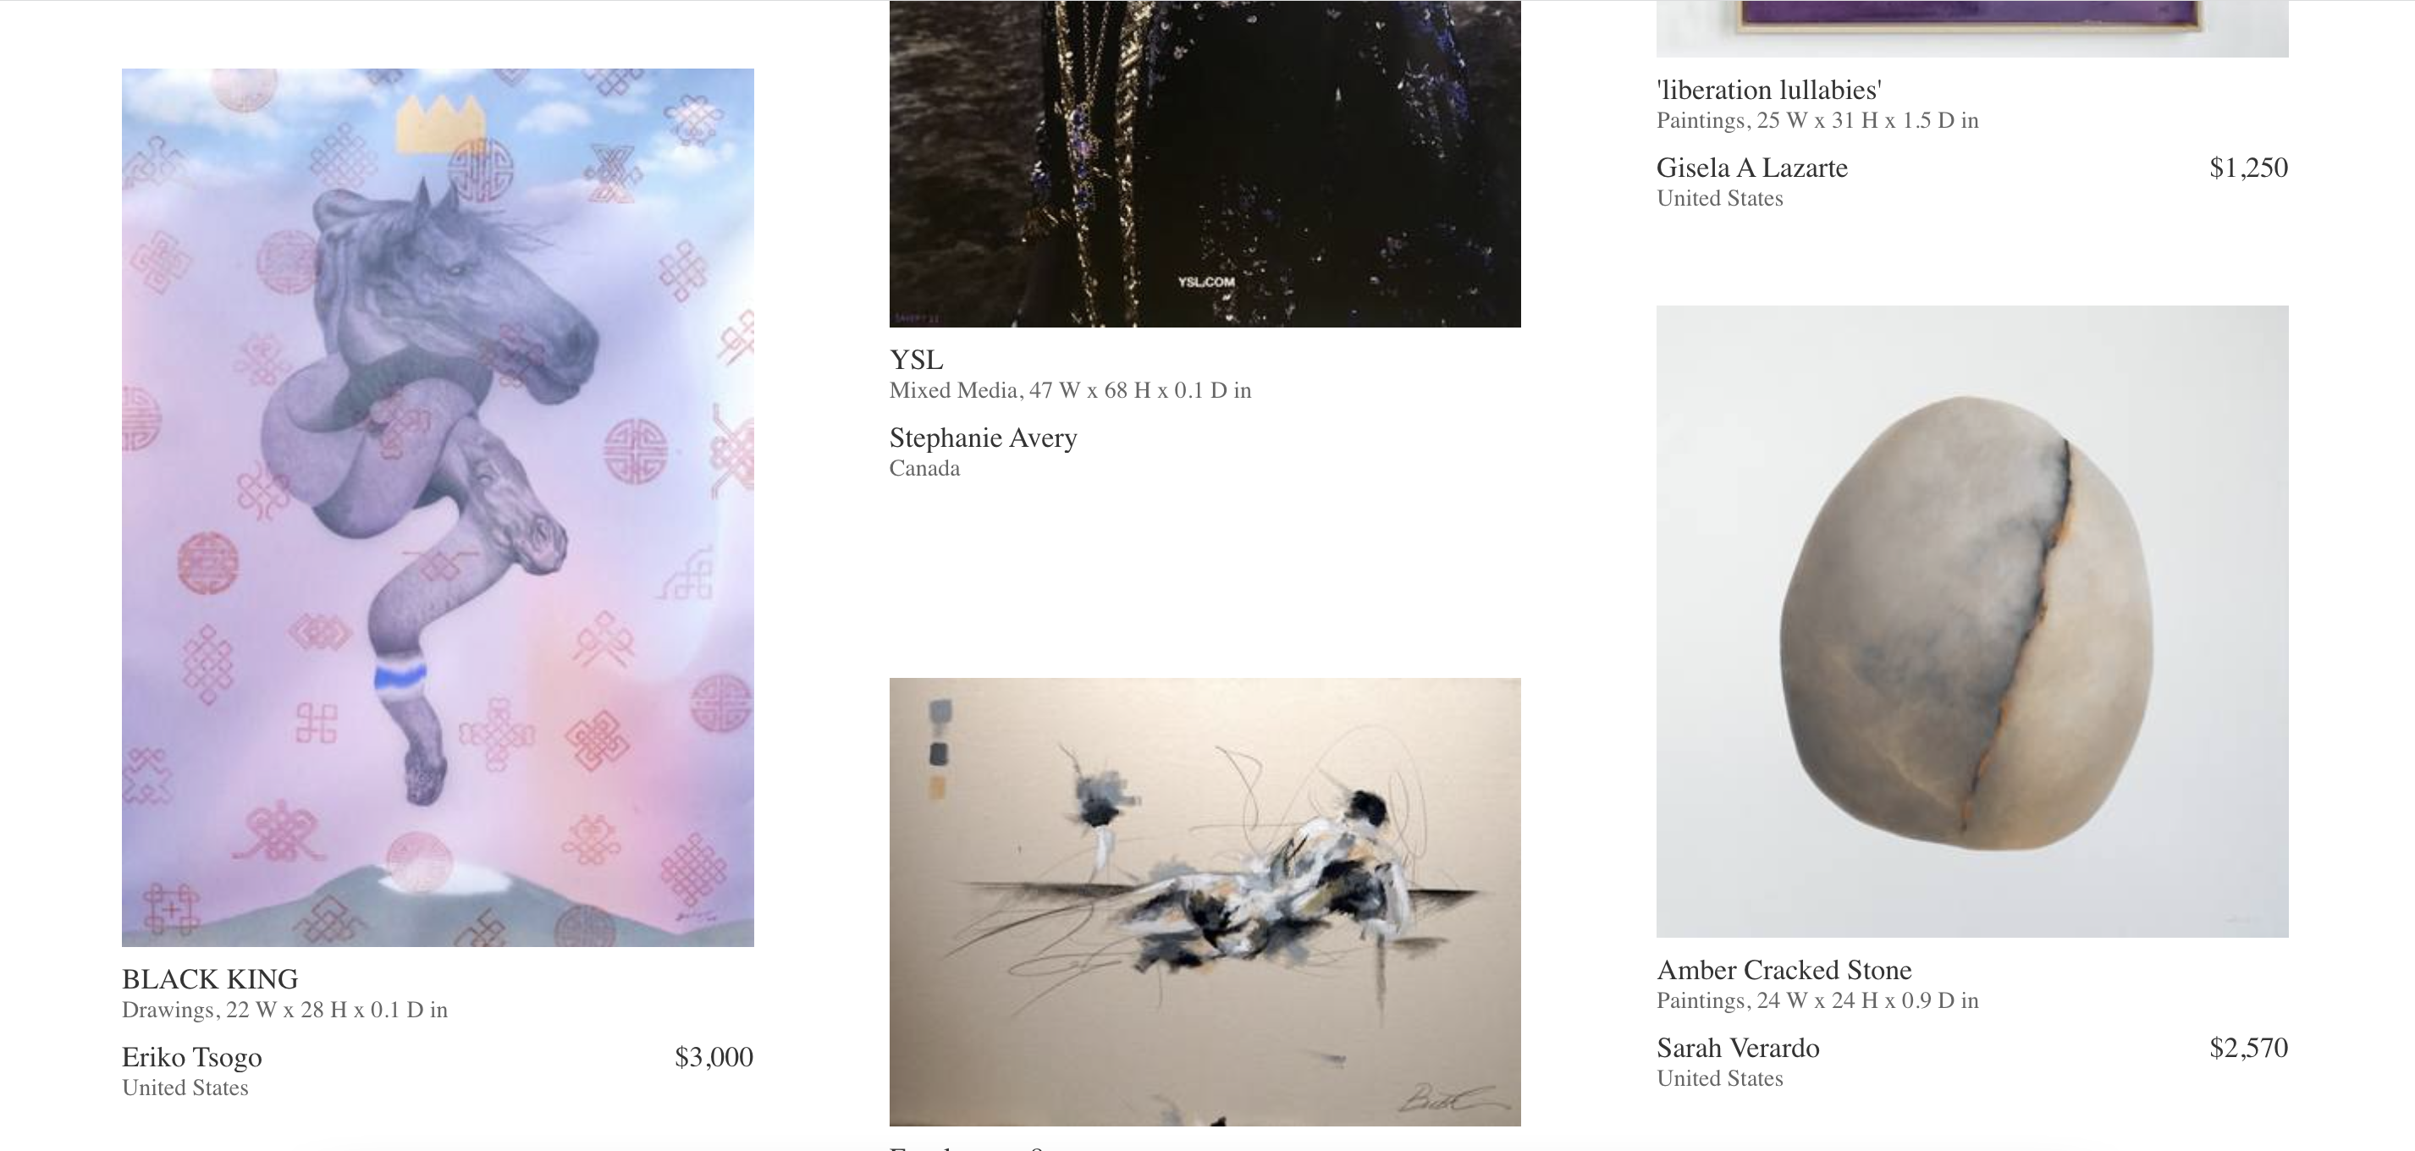Click the BLACK KING artwork title
Viewport: 2415px width, 1151px height.
tap(210, 979)
